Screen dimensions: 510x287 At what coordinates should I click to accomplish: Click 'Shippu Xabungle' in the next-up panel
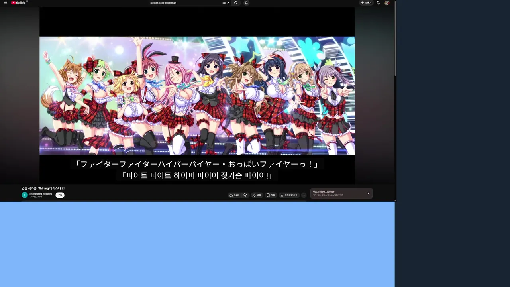pyautogui.click(x=326, y=192)
